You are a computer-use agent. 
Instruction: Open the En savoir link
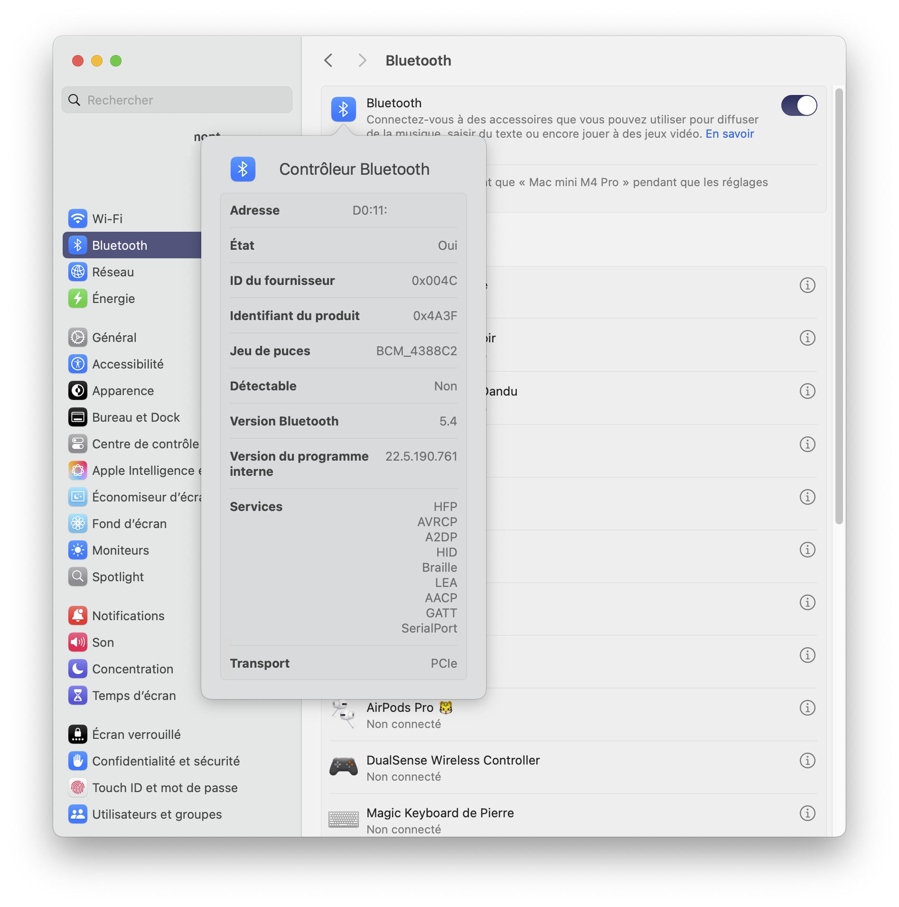coord(730,134)
